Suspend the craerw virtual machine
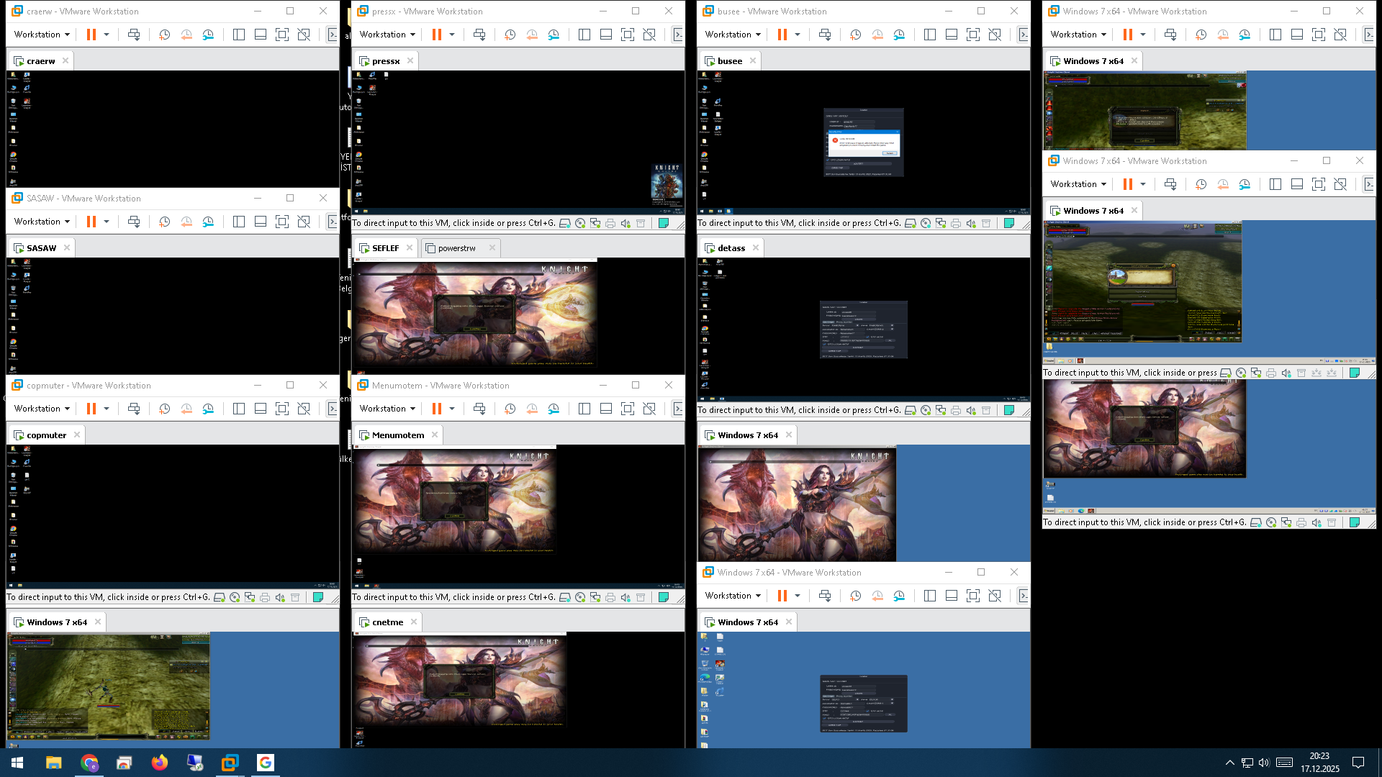This screenshot has width=1382, height=777. pyautogui.click(x=91, y=35)
